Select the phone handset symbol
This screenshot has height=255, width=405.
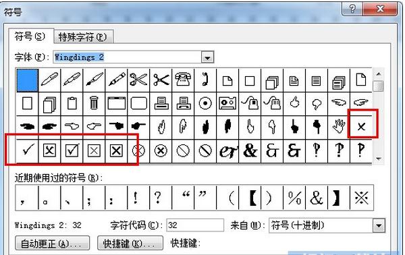click(x=205, y=80)
